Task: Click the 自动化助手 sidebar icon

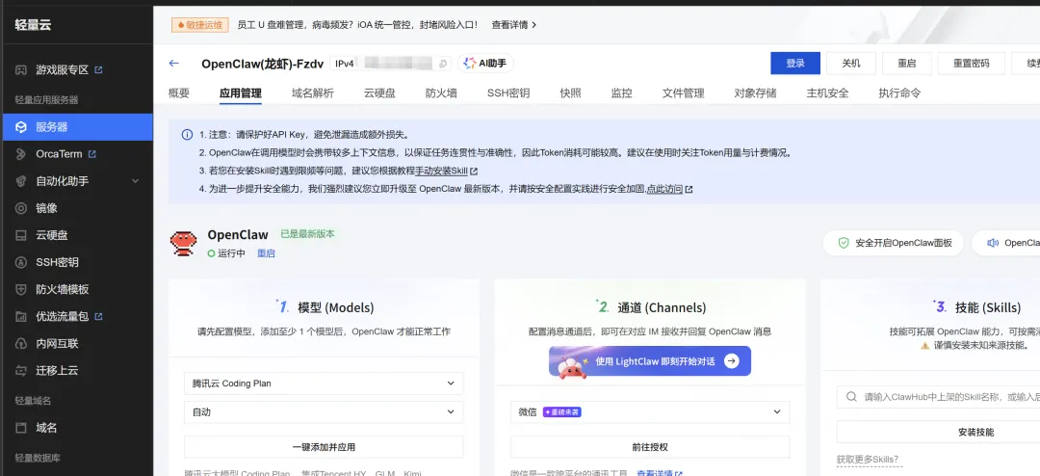Action: tap(21, 181)
